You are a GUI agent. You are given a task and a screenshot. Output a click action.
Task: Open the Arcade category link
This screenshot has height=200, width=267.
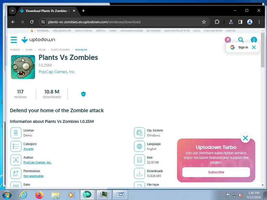[28, 149]
